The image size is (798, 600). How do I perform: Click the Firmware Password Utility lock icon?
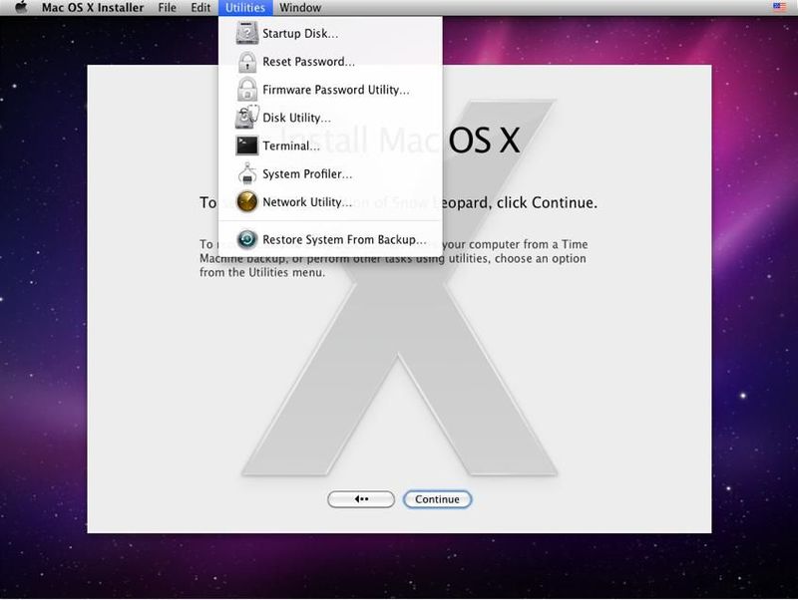pos(246,90)
